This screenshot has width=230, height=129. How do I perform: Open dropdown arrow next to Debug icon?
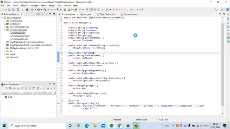point(35,10)
